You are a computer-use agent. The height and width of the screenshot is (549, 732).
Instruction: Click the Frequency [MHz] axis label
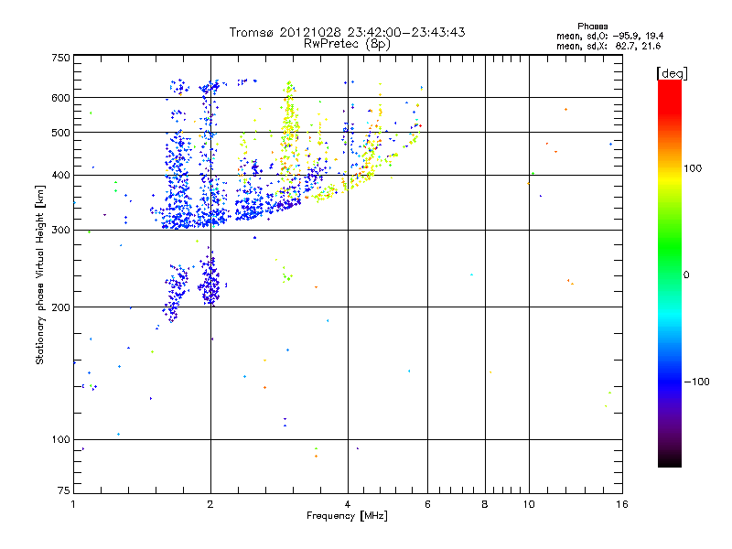[x=347, y=516]
